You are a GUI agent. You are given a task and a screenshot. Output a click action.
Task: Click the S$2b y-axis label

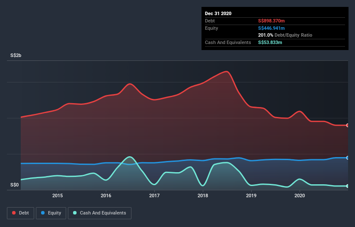point(16,55)
